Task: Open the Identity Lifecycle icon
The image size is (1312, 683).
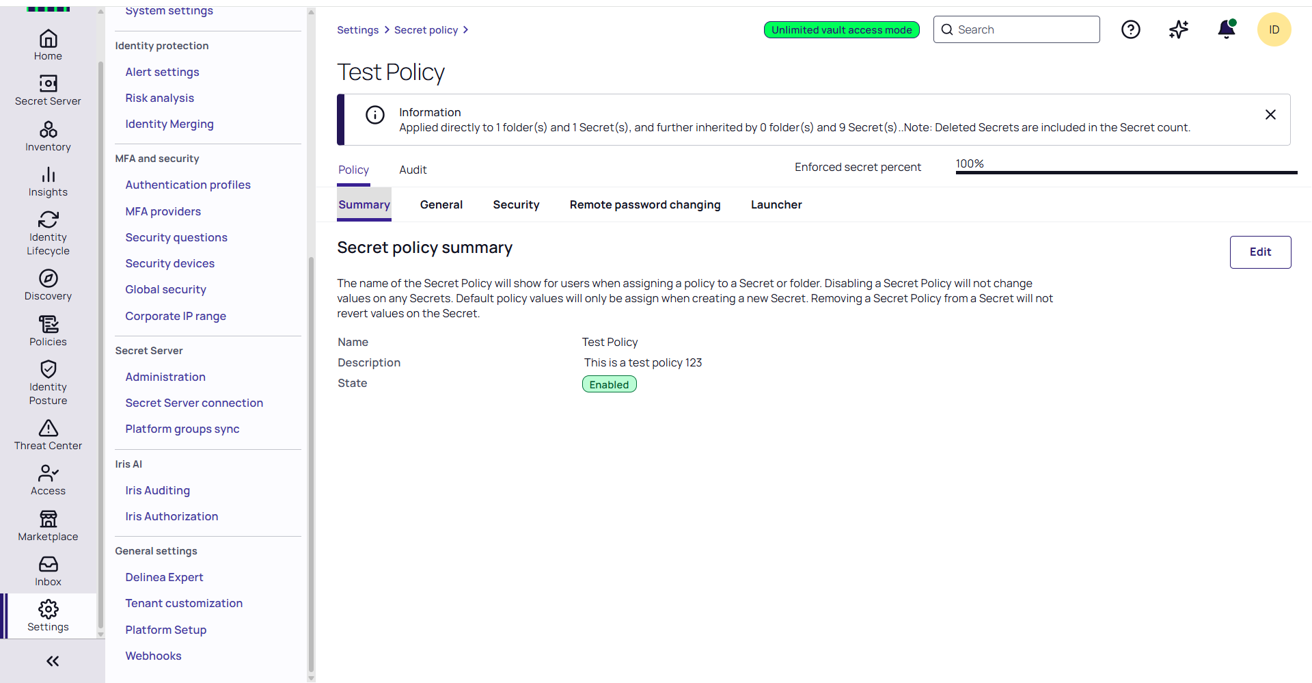Action: click(x=48, y=219)
